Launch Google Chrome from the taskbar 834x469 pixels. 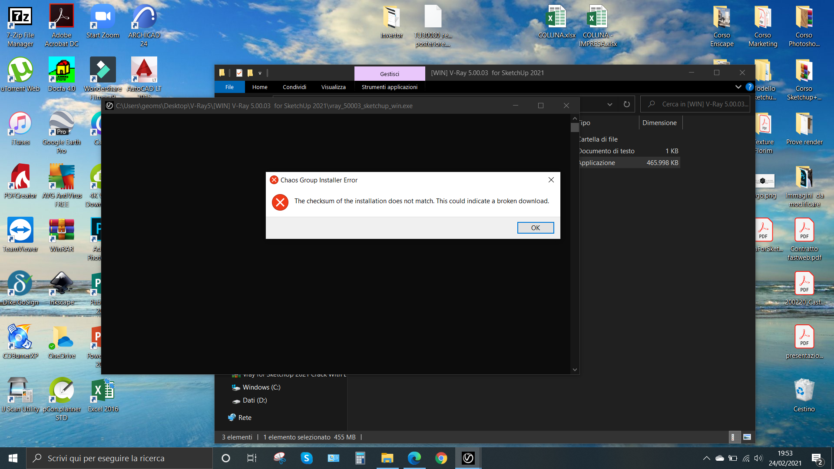[441, 458]
